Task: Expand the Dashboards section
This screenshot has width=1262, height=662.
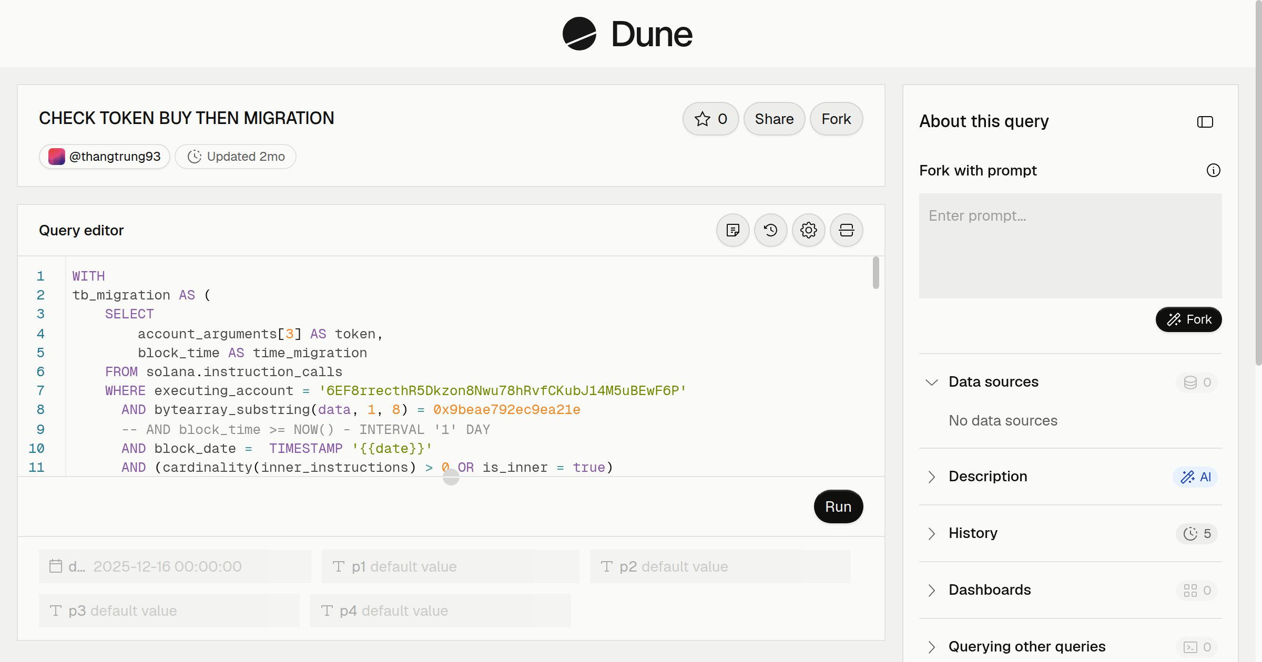Action: click(931, 590)
